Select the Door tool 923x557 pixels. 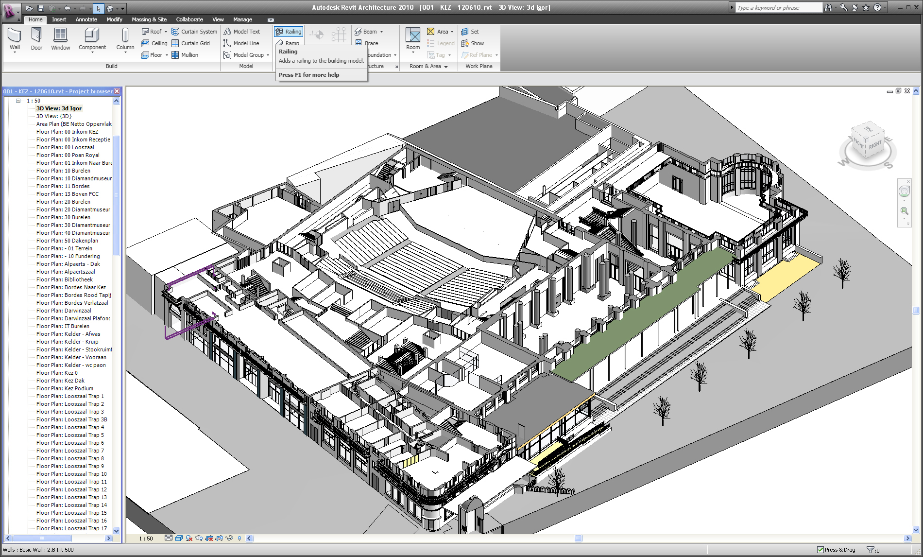pos(36,39)
